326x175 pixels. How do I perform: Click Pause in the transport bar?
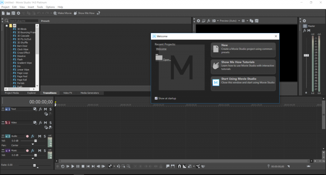(78, 166)
